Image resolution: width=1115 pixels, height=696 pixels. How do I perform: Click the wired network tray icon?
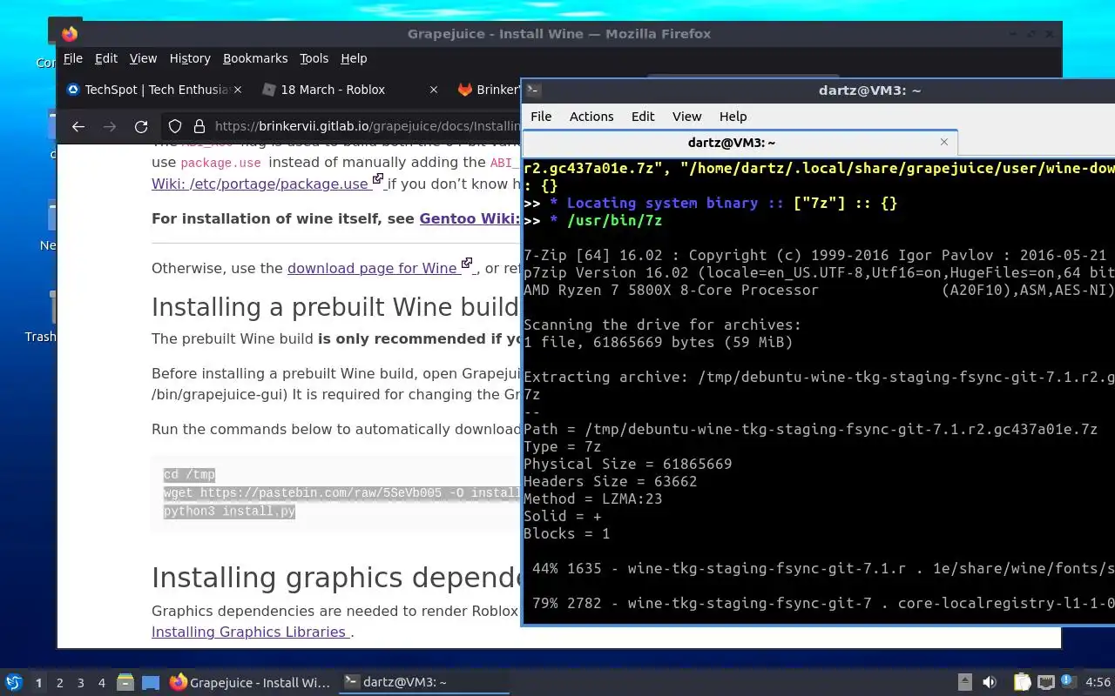1045,683
